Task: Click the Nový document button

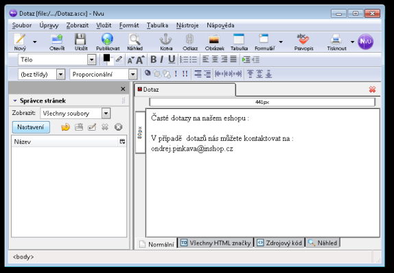Action: [x=20, y=42]
